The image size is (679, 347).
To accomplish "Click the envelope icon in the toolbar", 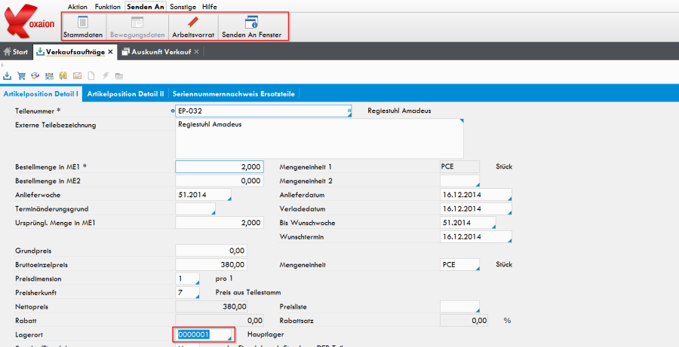I will click(x=76, y=76).
